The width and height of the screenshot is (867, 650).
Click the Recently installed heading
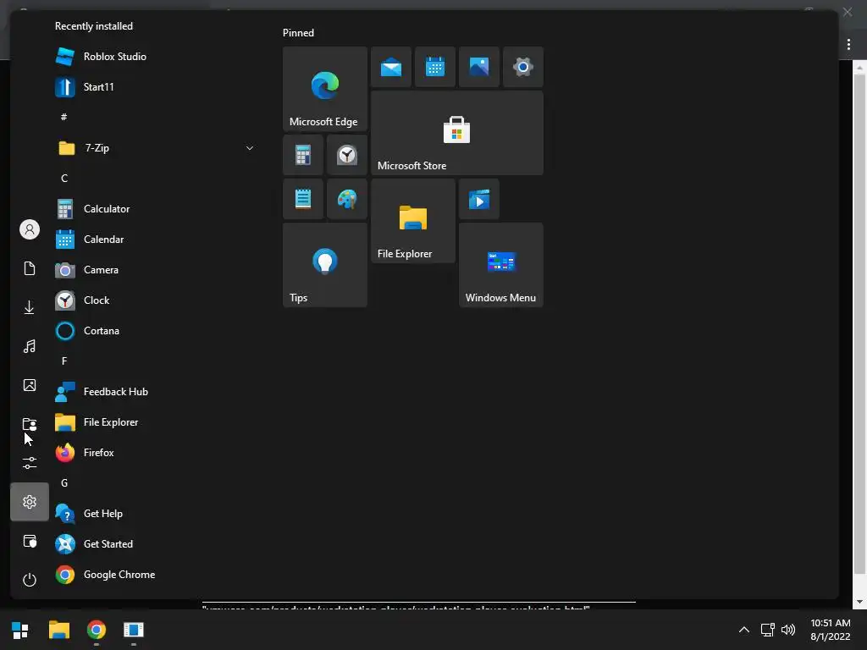coord(94,26)
